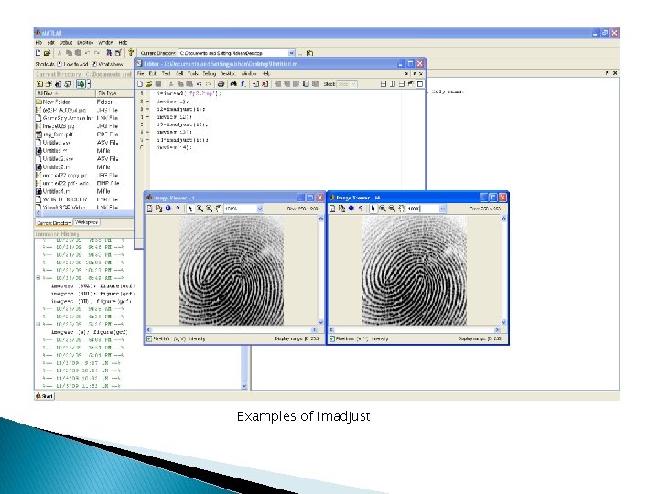Image resolution: width=659 pixels, height=494 pixels.
Task: Select the Pan hand tool in Image Viewer I4
Action: 402,209
